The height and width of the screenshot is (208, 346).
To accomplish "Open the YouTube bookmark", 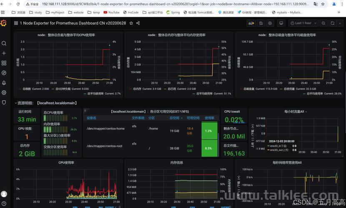I will 111,12.
